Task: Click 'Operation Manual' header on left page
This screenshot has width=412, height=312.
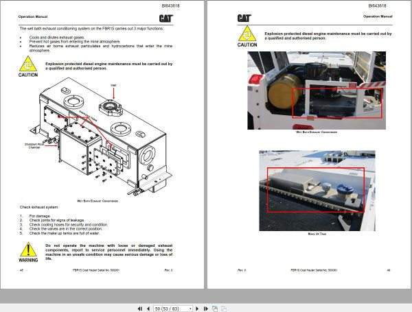Action: coord(33,16)
